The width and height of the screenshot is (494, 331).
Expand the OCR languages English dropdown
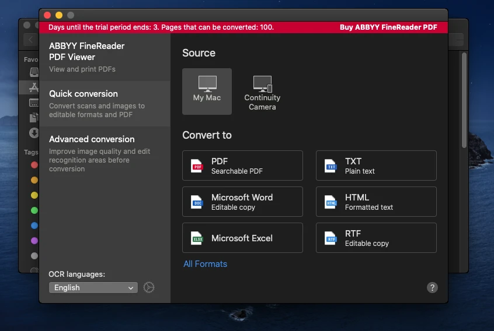[x=93, y=287]
